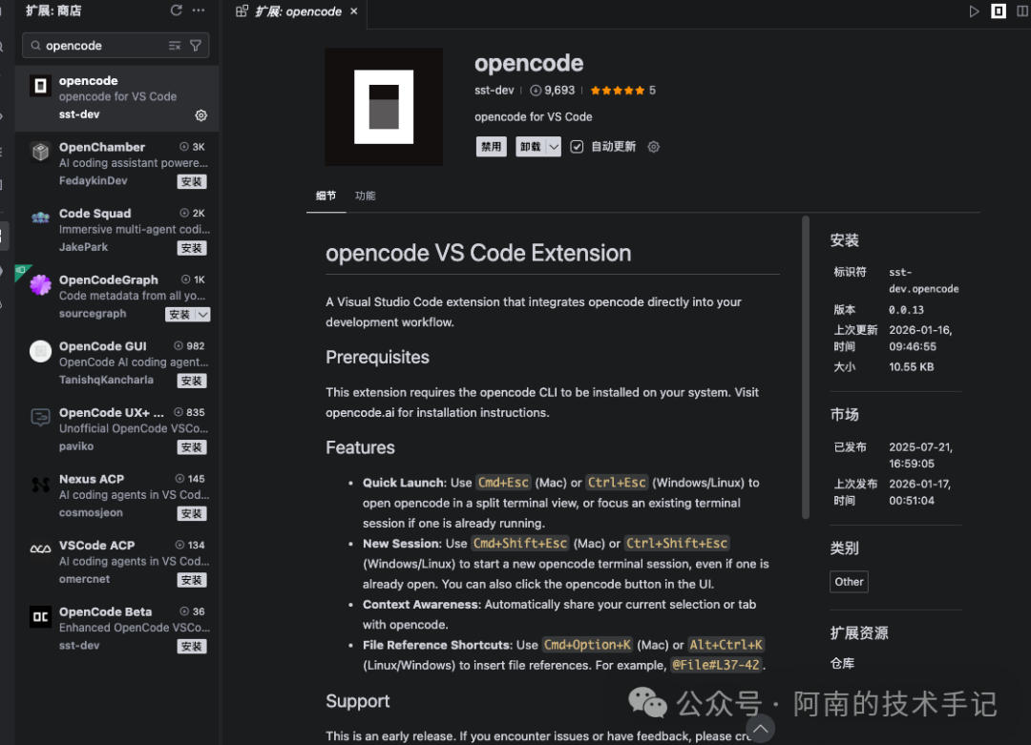Click the scroll-to-top arrow at page bottom
This screenshot has height=745, width=1031.
tap(761, 728)
